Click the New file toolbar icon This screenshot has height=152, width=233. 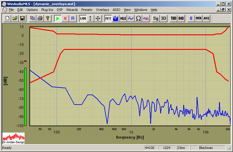point(8,18)
